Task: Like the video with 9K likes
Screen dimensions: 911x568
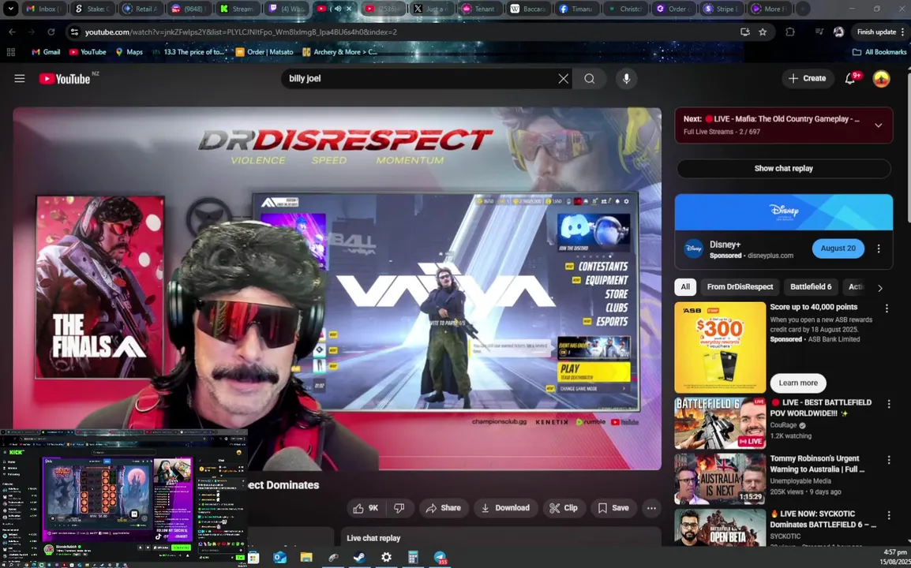Action: click(x=366, y=507)
